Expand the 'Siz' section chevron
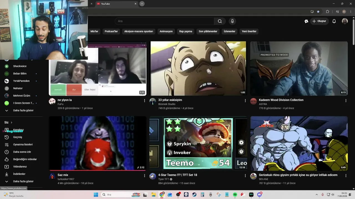The width and height of the screenshot is (355, 199). [x=11, y=122]
